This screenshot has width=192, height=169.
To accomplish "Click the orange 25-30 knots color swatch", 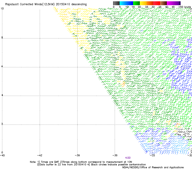I will pyautogui.click(x=150, y=3).
